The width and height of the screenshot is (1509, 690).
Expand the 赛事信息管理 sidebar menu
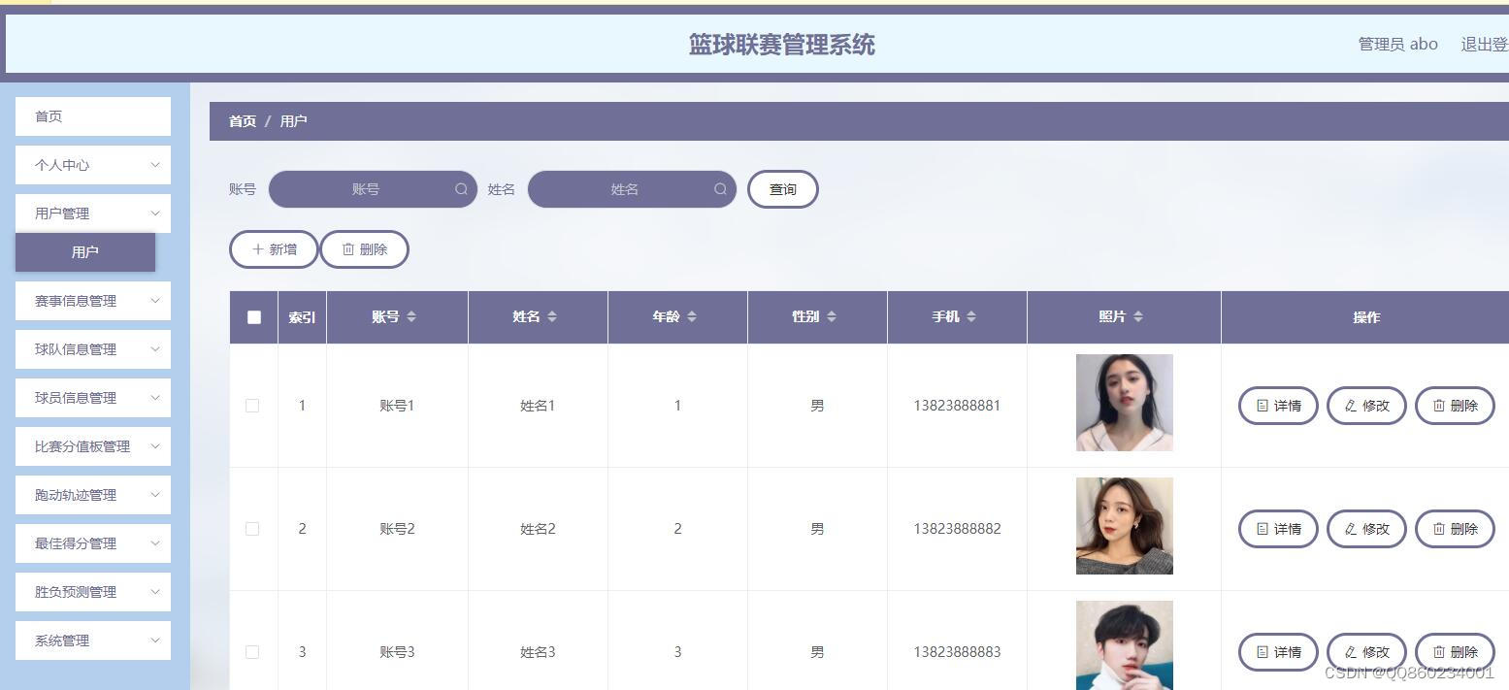(x=93, y=301)
